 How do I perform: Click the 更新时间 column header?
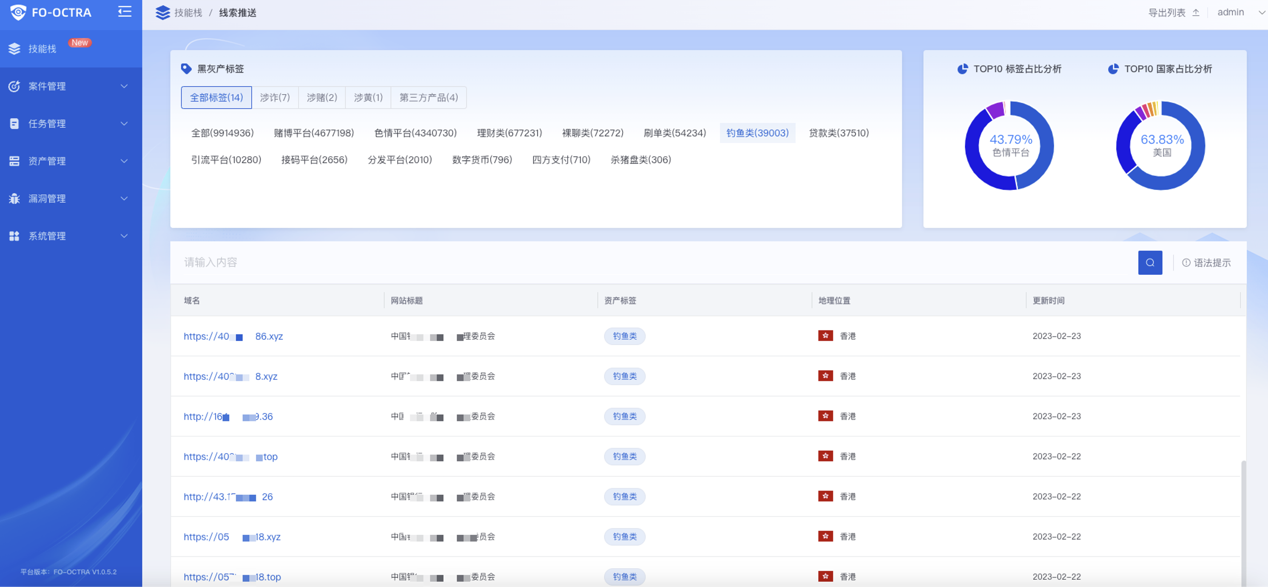(1049, 300)
